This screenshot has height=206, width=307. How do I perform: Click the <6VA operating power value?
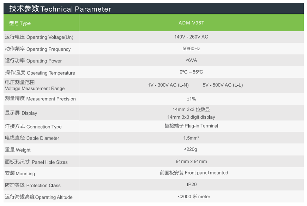tap(191, 60)
